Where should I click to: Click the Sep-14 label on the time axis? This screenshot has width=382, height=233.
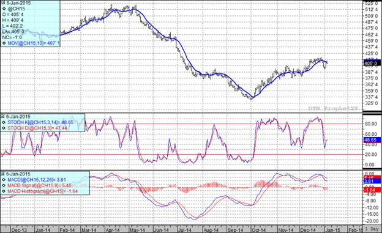[x=235, y=230]
